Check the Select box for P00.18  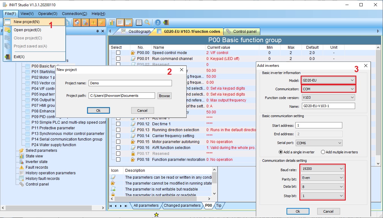[x=118, y=160]
